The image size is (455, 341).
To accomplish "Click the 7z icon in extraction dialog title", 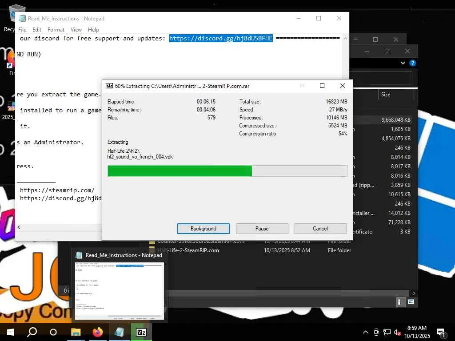I will pyautogui.click(x=109, y=86).
